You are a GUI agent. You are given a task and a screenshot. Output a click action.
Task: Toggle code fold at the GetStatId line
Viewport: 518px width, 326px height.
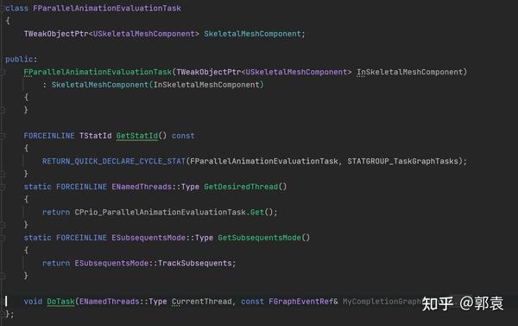pyautogui.click(x=3, y=136)
